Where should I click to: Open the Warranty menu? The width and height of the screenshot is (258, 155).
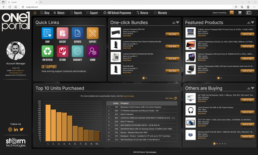(161, 13)
